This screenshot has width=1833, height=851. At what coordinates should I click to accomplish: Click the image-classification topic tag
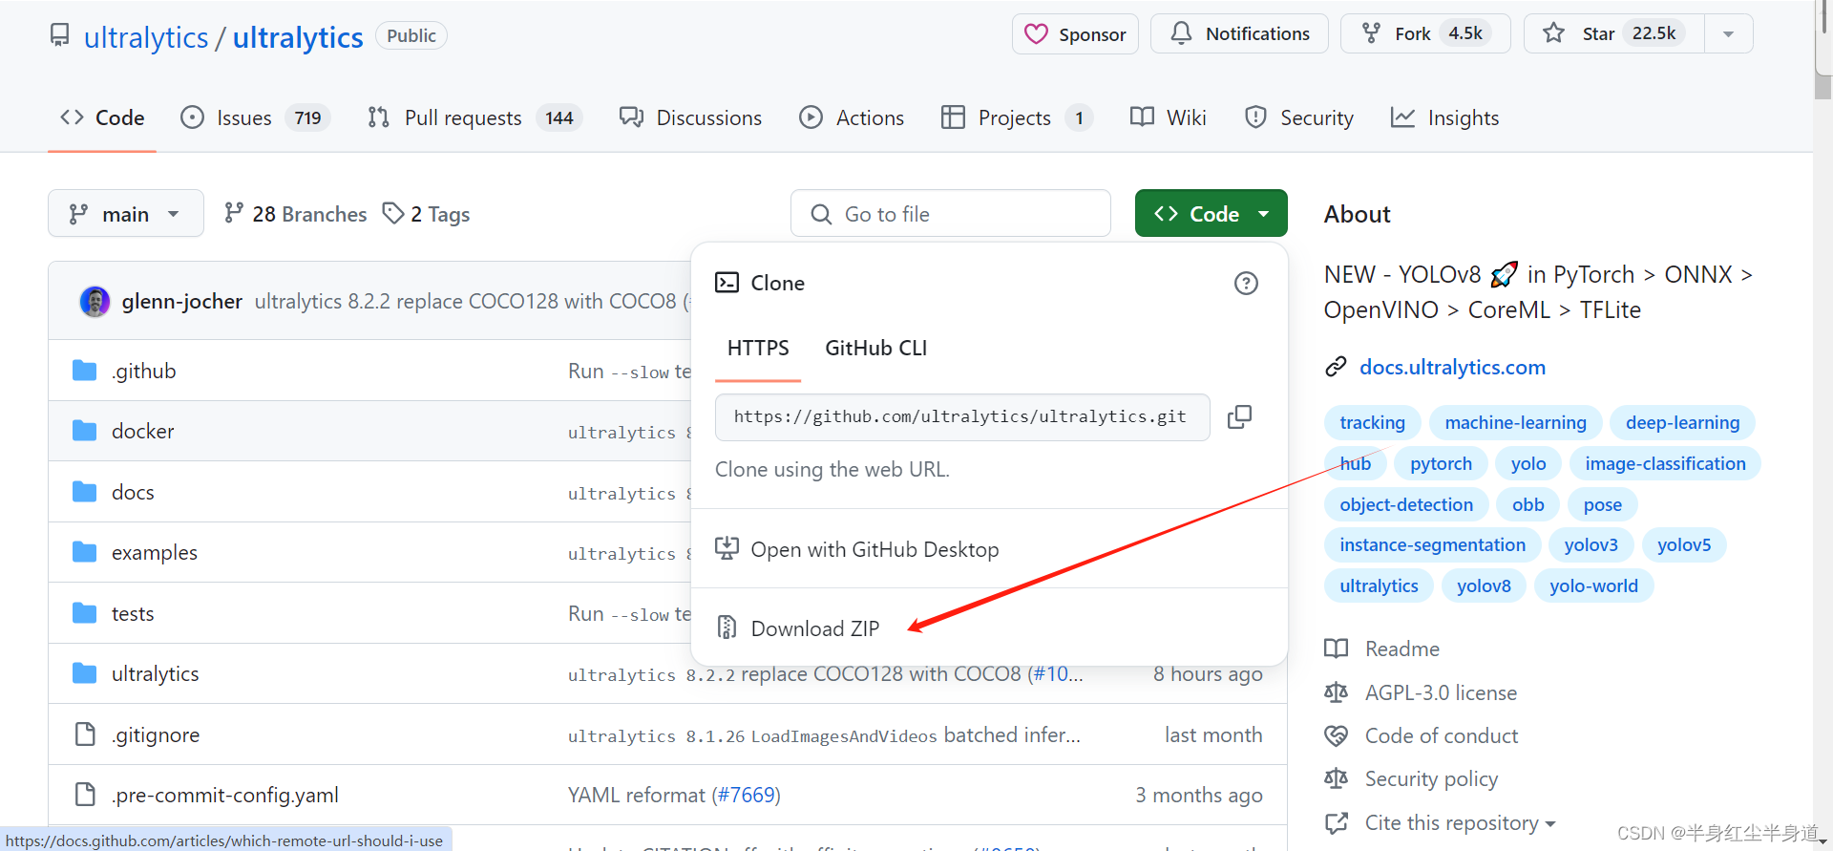pos(1665,464)
